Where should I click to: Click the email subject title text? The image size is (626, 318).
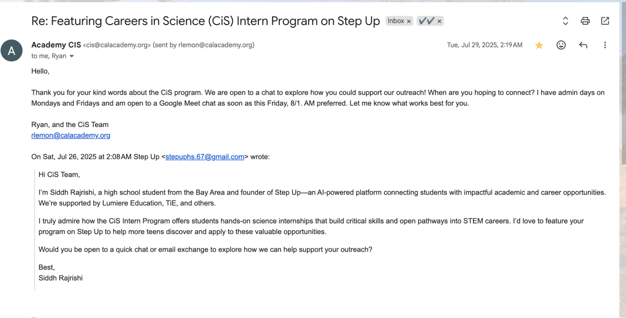tap(205, 21)
